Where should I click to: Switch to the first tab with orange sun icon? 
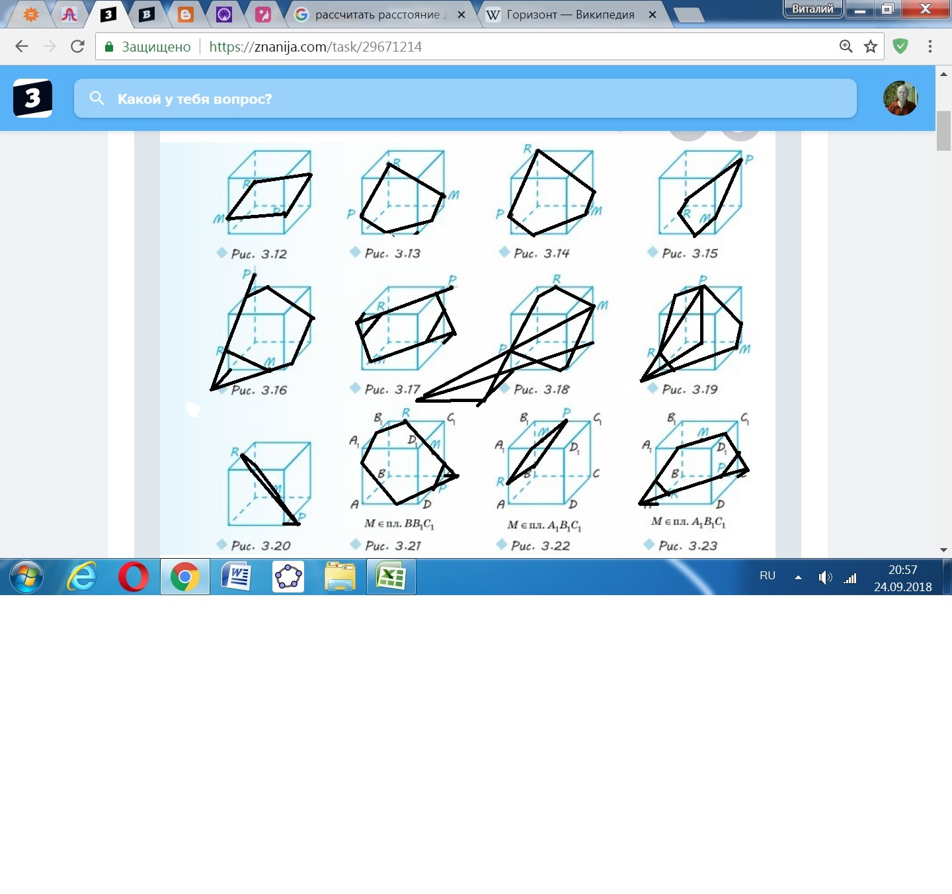click(30, 15)
